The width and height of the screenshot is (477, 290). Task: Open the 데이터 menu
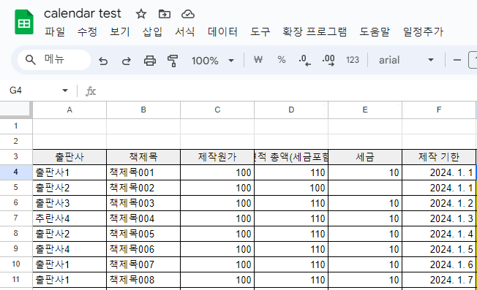point(222,31)
